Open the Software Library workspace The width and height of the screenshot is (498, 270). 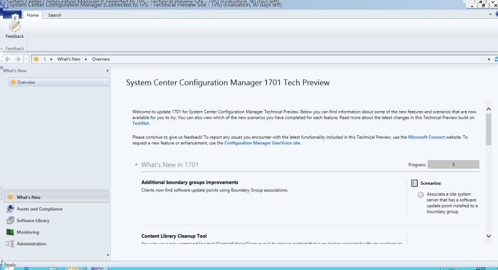(56, 220)
